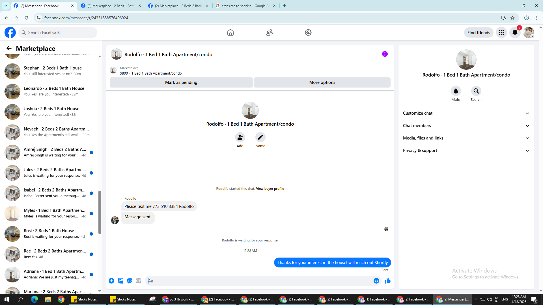Click the chat list scrollbar thumb
The height and width of the screenshot is (305, 543).
100,212
